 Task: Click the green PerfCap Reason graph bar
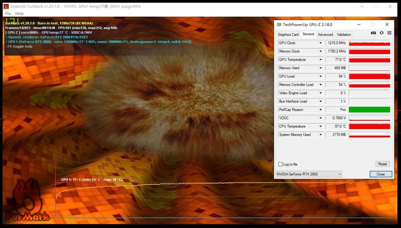pyautogui.click(x=369, y=109)
